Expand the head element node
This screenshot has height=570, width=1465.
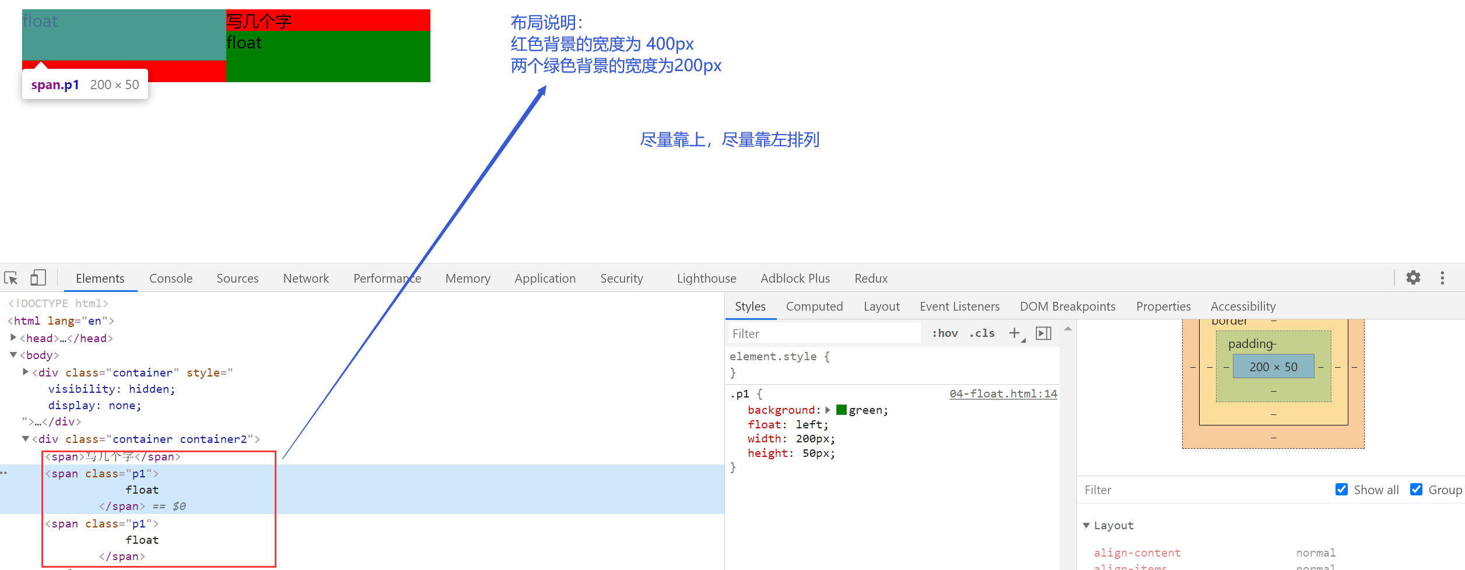pyautogui.click(x=13, y=337)
